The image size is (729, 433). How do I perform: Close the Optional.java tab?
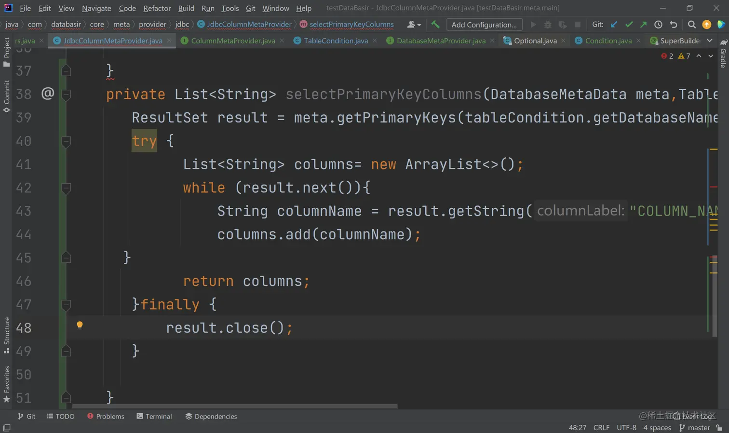563,41
